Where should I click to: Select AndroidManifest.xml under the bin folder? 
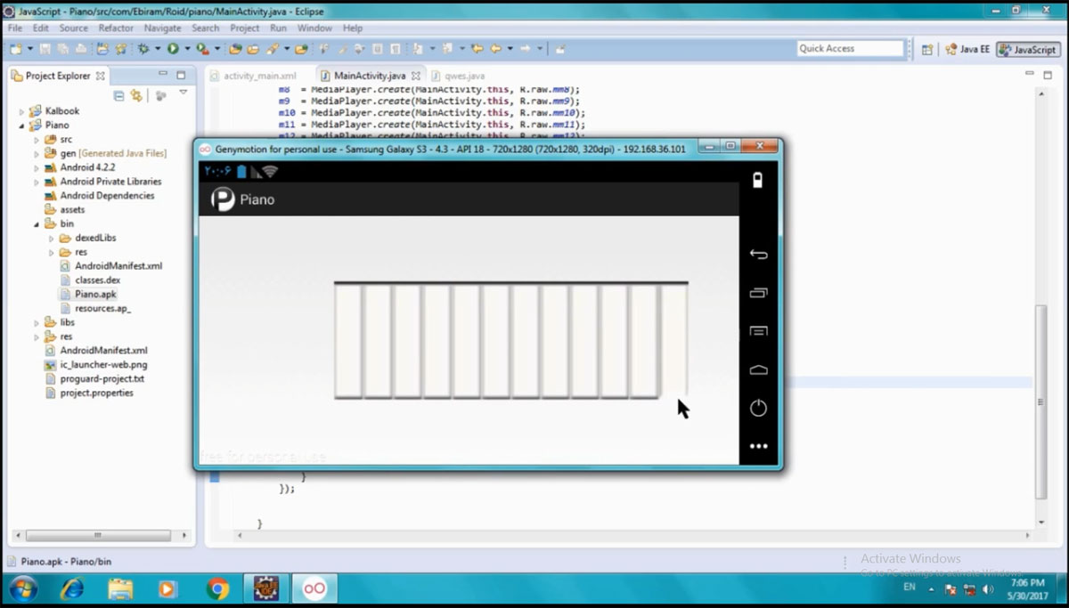tap(118, 266)
